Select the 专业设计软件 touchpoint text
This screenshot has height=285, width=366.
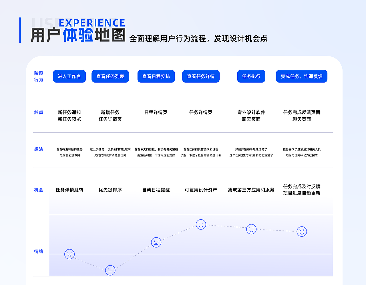coord(251,112)
